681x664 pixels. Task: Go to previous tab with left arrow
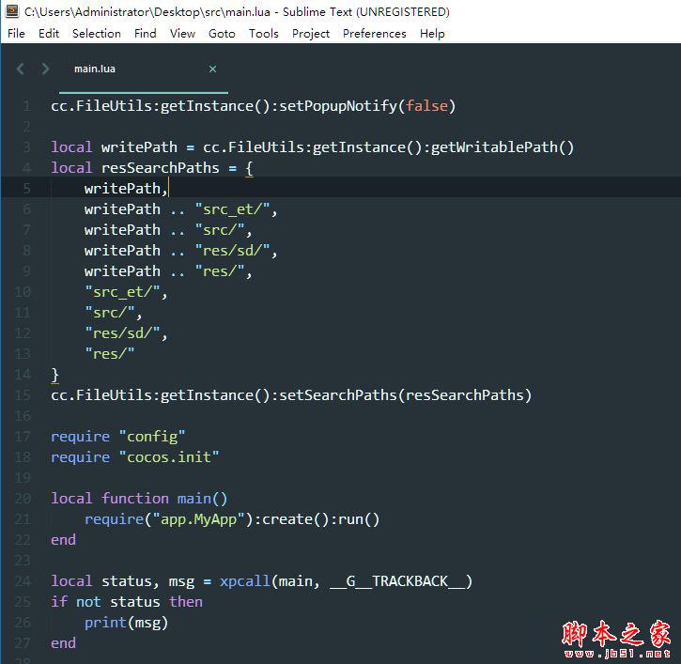[x=21, y=69]
